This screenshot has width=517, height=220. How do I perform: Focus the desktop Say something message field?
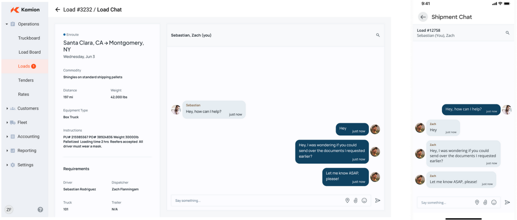[256, 201]
